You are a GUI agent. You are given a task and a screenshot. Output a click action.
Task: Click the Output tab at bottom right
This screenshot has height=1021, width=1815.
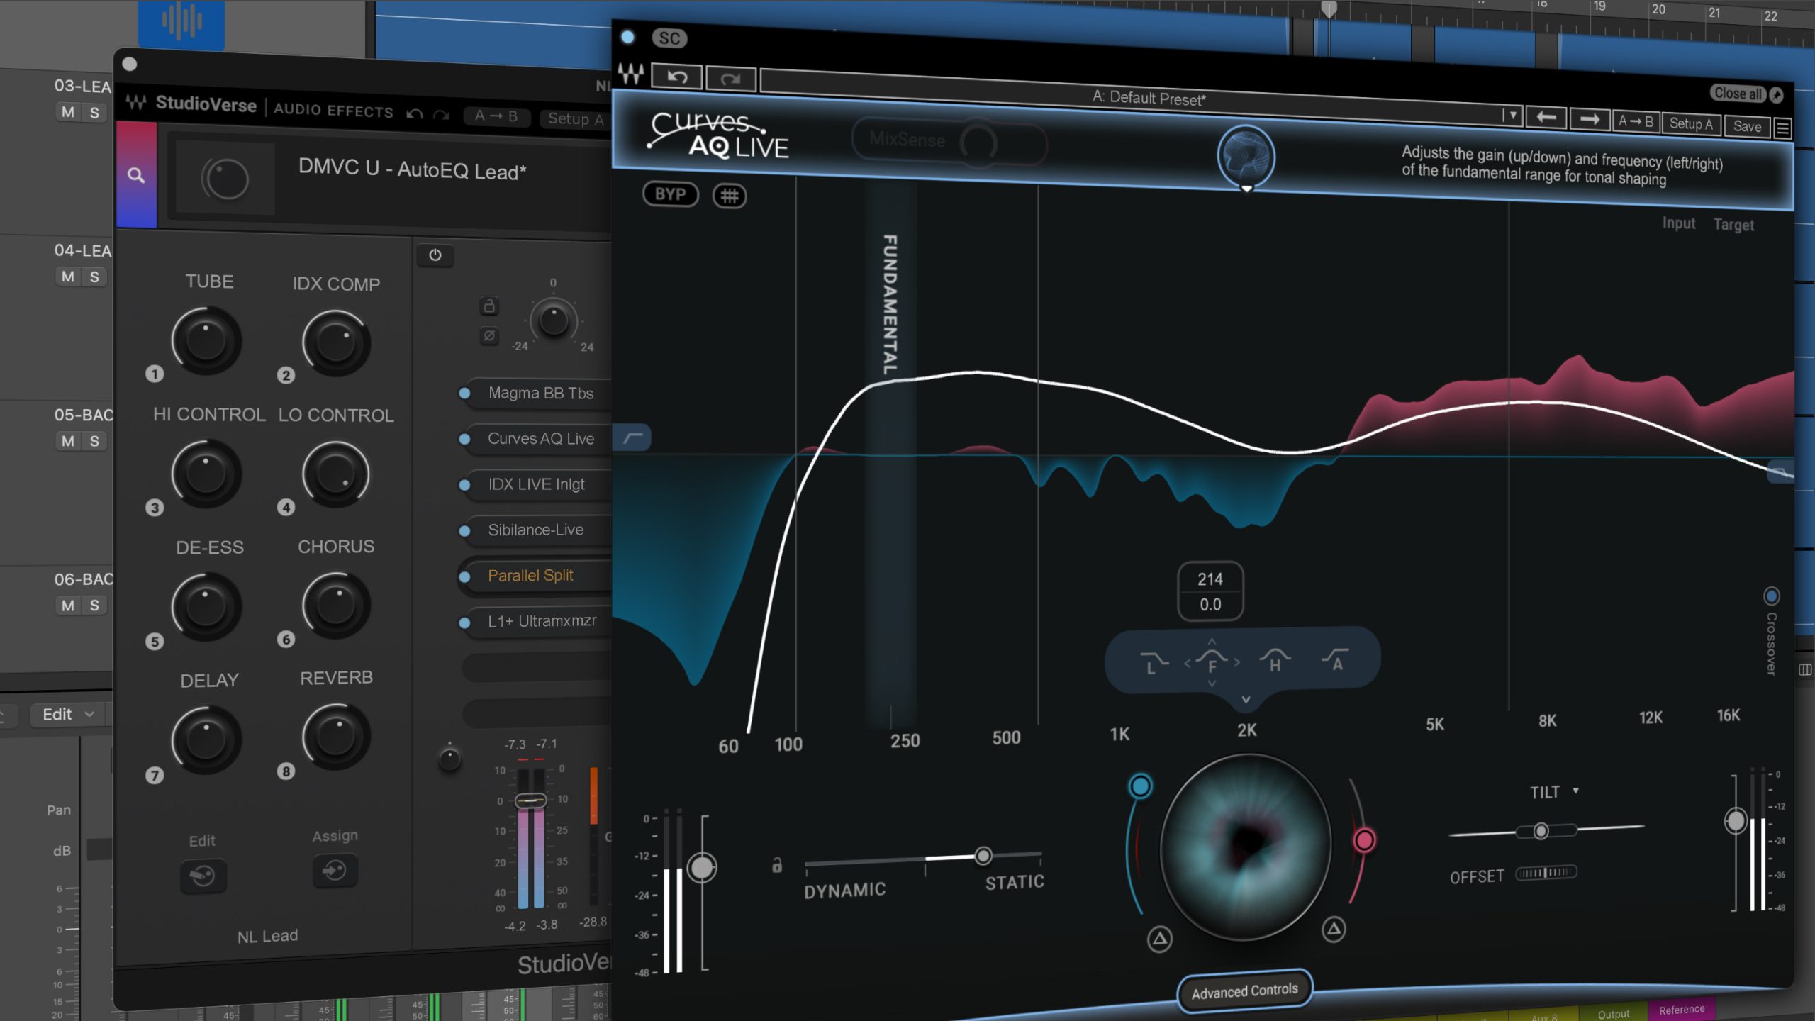coord(1614,1014)
